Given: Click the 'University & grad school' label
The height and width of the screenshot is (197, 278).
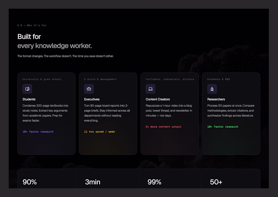Looking at the screenshot, I should 42,79.
